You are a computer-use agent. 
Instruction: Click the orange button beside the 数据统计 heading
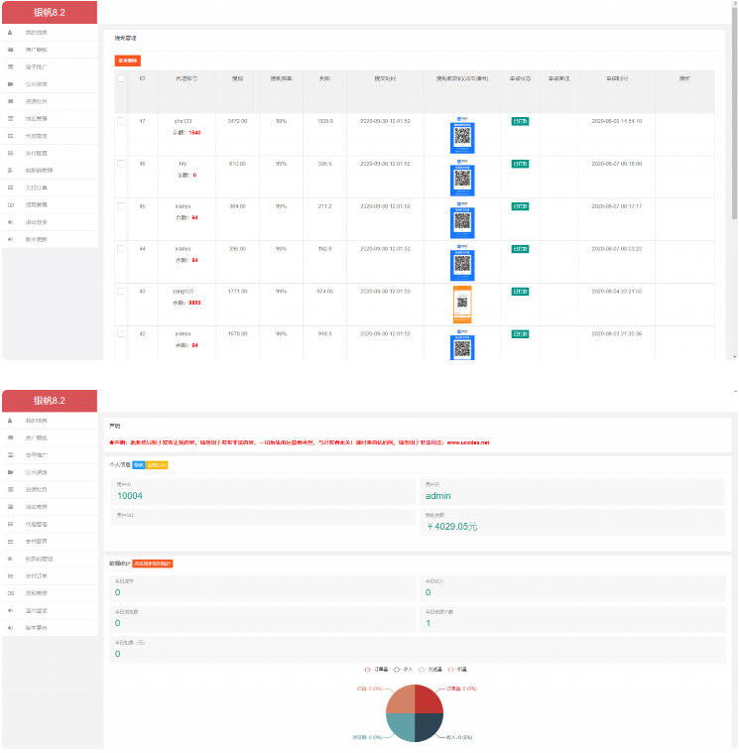coord(153,563)
